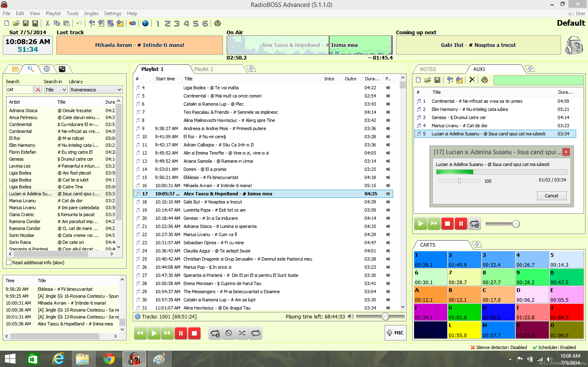
Task: Trigger cart A jingle 00:12.1
Action: 430,294
